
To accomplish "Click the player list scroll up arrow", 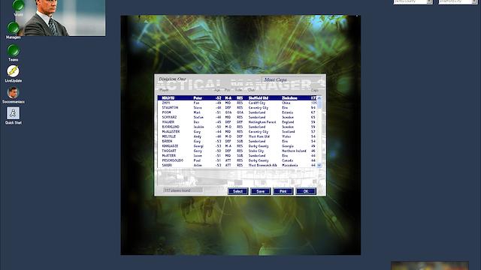I will click(x=319, y=98).
